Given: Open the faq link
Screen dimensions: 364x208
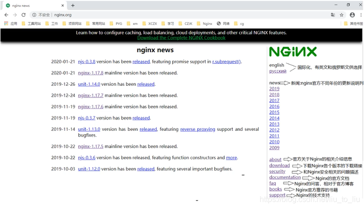Looking at the screenshot, I should [x=273, y=184].
